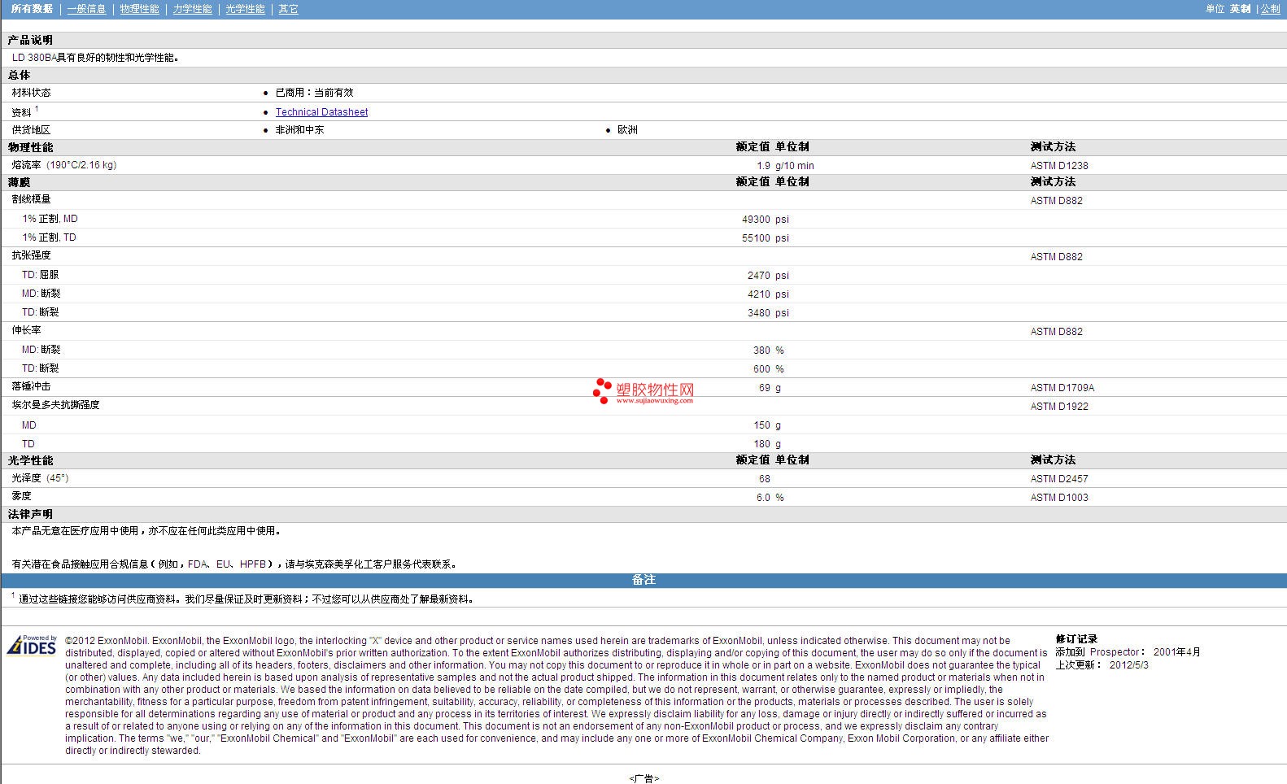Switch units to 公制
This screenshot has width=1287, height=784.
pos(1270,9)
